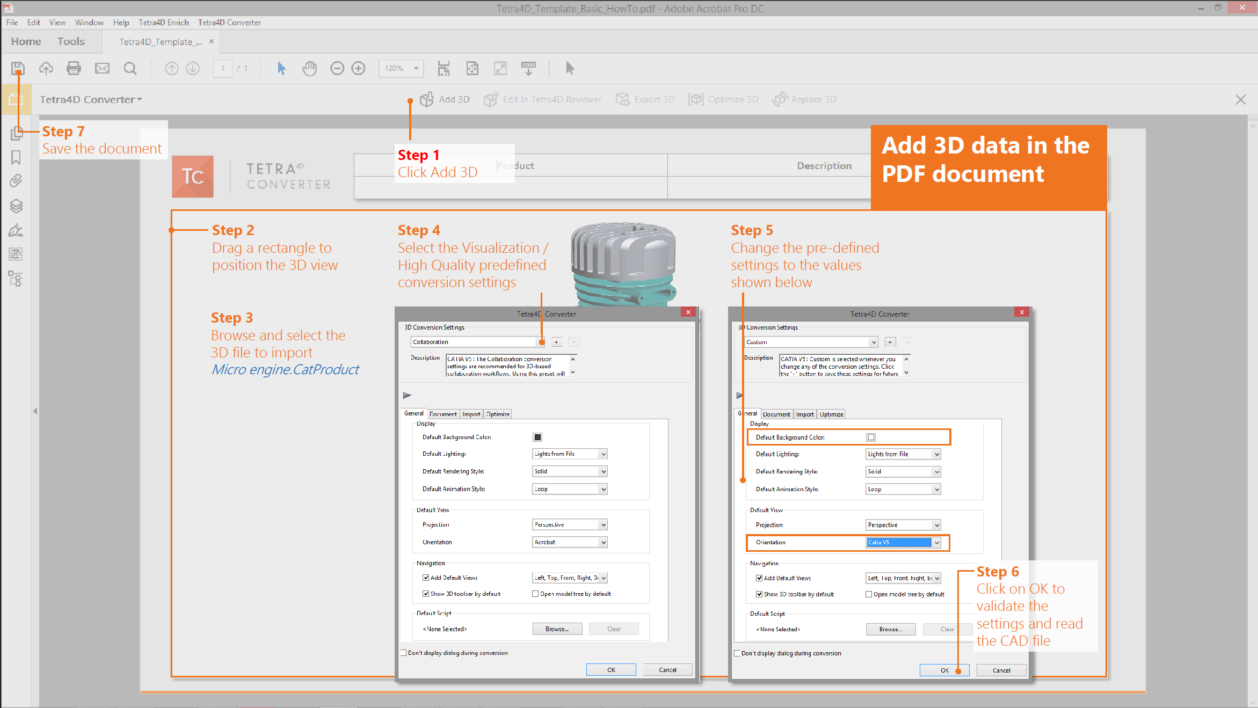Open the Signatures side panel
The image size is (1258, 708).
[x=16, y=230]
